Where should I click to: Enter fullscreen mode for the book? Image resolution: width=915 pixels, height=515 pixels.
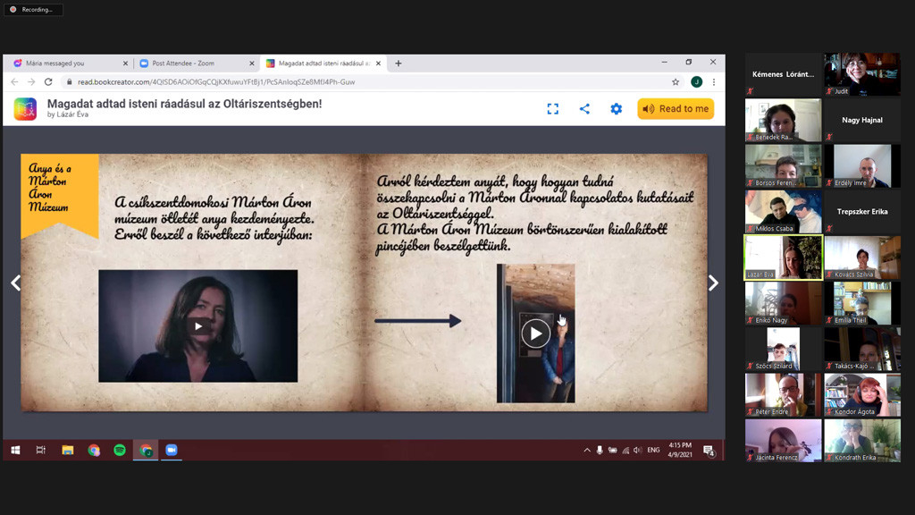552,109
